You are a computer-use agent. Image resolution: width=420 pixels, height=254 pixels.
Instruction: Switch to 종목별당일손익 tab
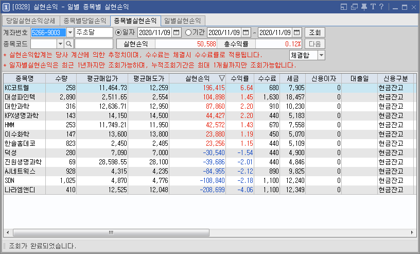85,21
